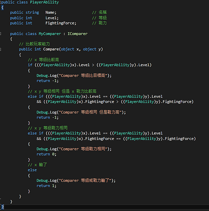The width and height of the screenshot is (209, 211).
Task: Click 'return -1;' below the 但是戰力高 log
Action: click(47, 117)
